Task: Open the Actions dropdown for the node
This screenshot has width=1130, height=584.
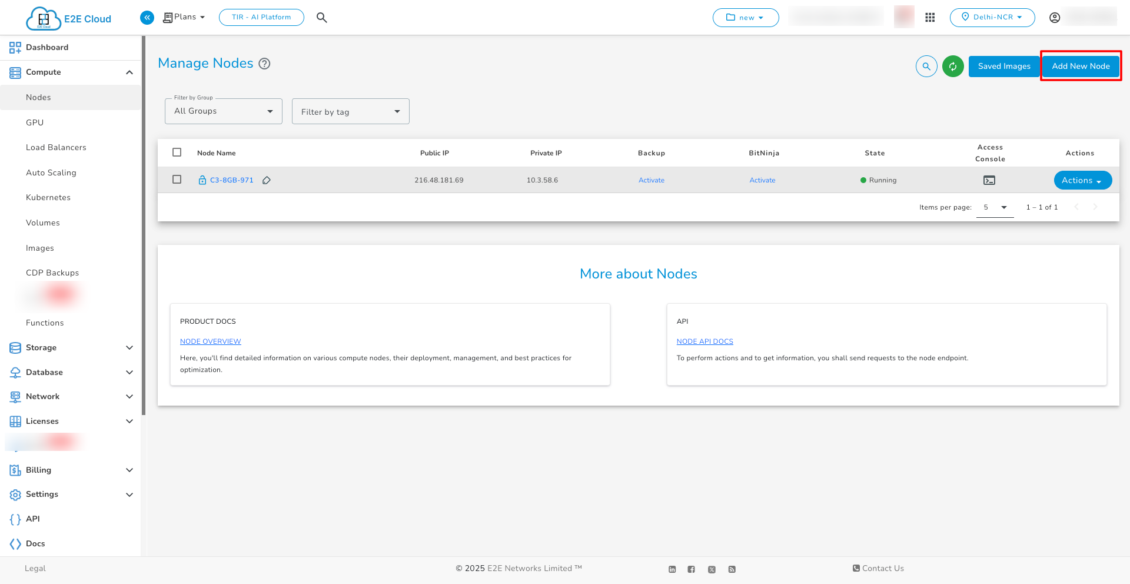Action: 1082,180
